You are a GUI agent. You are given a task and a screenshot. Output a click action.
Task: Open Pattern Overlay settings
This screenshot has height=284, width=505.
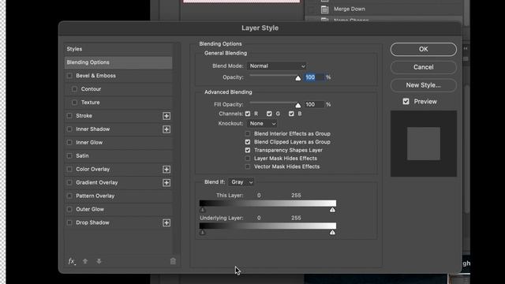pos(95,196)
